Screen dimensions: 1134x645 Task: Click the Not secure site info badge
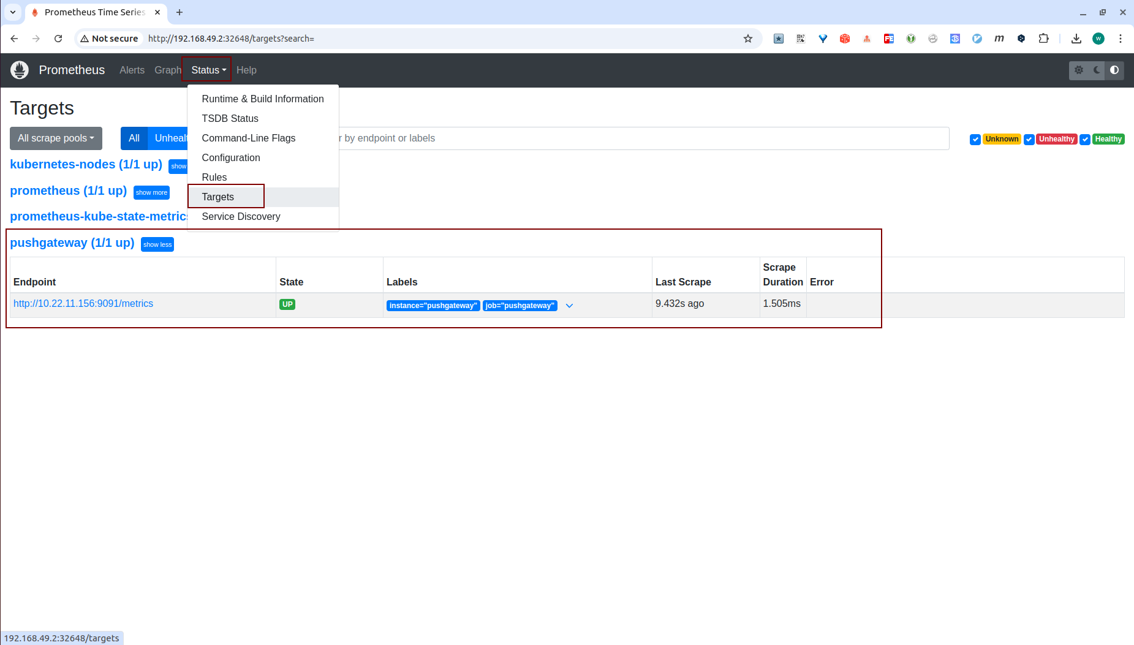(x=109, y=39)
